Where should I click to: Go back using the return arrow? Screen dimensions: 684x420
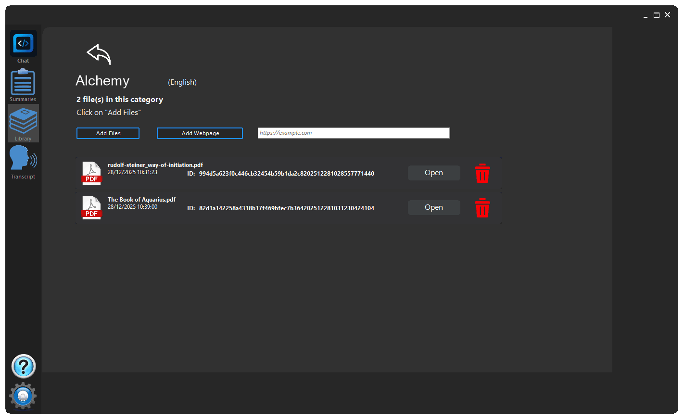coord(99,54)
